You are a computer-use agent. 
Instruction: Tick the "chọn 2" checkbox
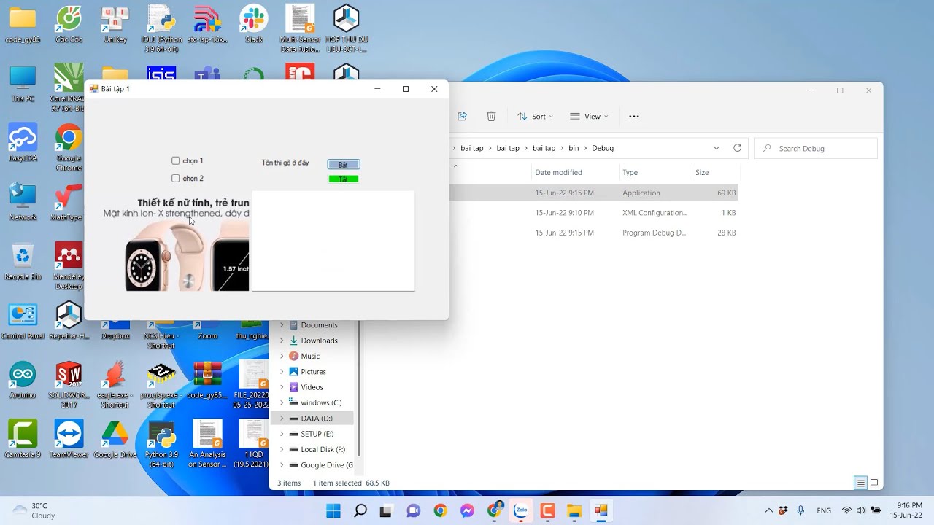coord(176,178)
